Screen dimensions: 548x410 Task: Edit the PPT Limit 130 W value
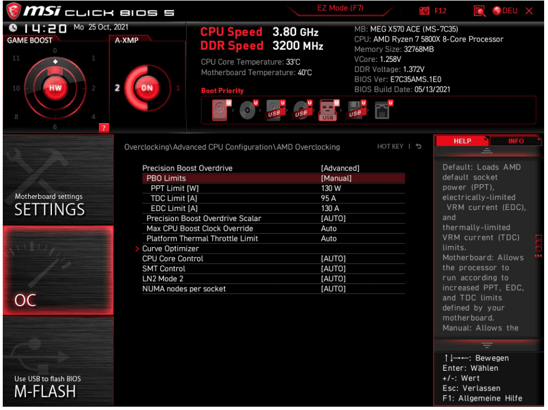(330, 188)
